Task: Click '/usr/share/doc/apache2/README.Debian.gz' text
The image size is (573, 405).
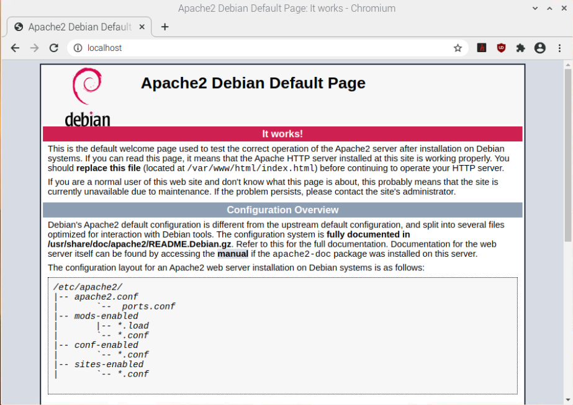Action: [x=139, y=244]
